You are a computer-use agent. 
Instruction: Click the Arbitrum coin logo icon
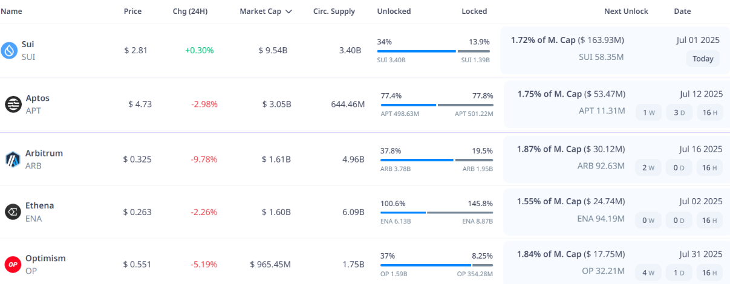pos(13,160)
